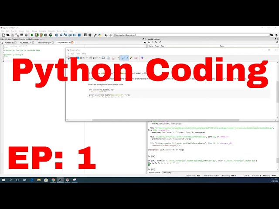Switch to DailyInterview.py* editor tab

point(44,43)
